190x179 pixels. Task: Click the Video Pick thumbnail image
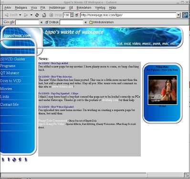pos(162,90)
